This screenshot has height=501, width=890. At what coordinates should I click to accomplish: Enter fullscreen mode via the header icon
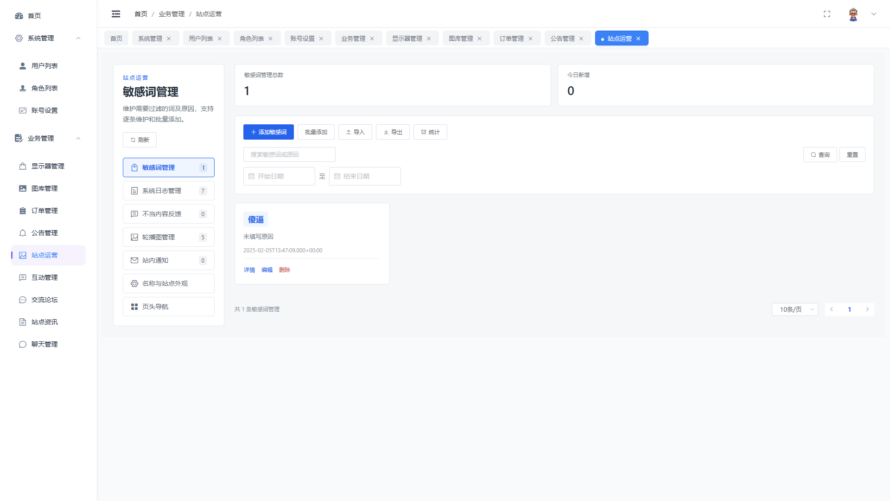click(x=827, y=14)
